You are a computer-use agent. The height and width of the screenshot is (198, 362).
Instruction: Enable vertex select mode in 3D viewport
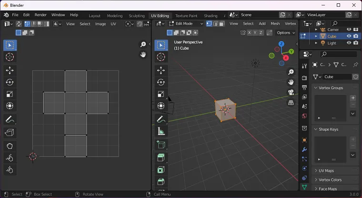point(209,23)
